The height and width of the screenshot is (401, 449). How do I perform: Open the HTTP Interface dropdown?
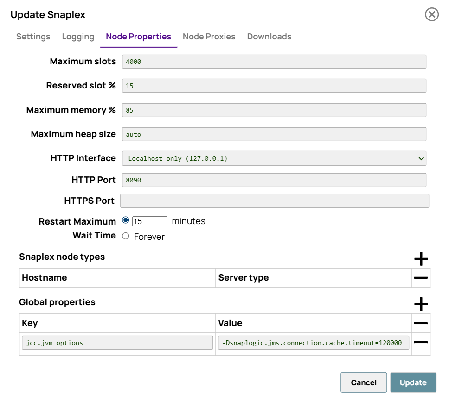[x=274, y=158]
